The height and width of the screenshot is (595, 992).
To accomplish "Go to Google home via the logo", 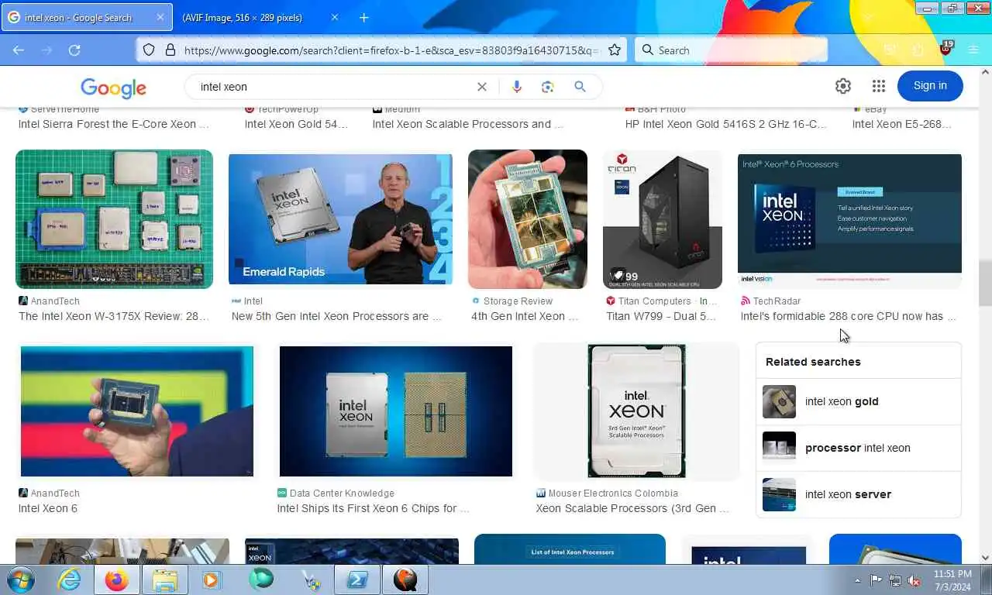I will point(113,88).
